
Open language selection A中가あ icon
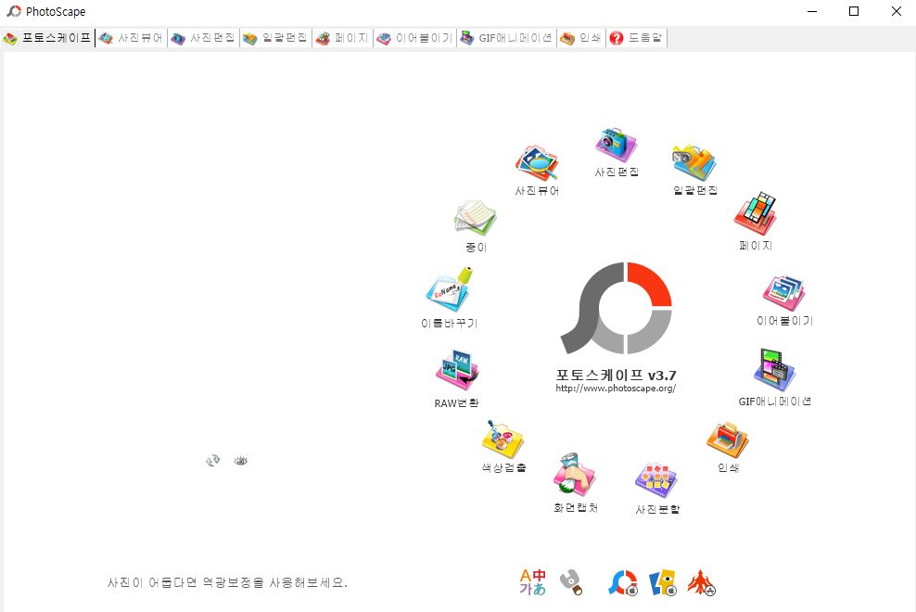(533, 582)
